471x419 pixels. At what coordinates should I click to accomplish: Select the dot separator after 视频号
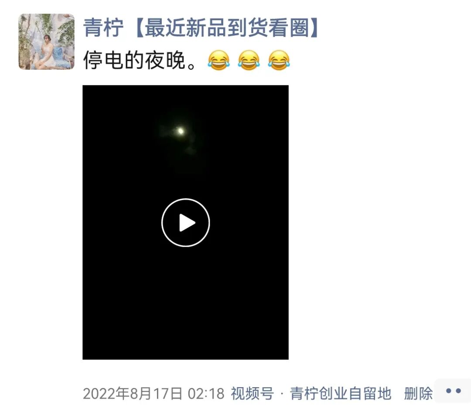[282, 393]
